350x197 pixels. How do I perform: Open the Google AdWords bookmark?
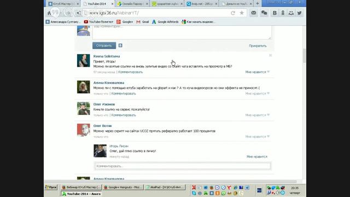pos(165,22)
